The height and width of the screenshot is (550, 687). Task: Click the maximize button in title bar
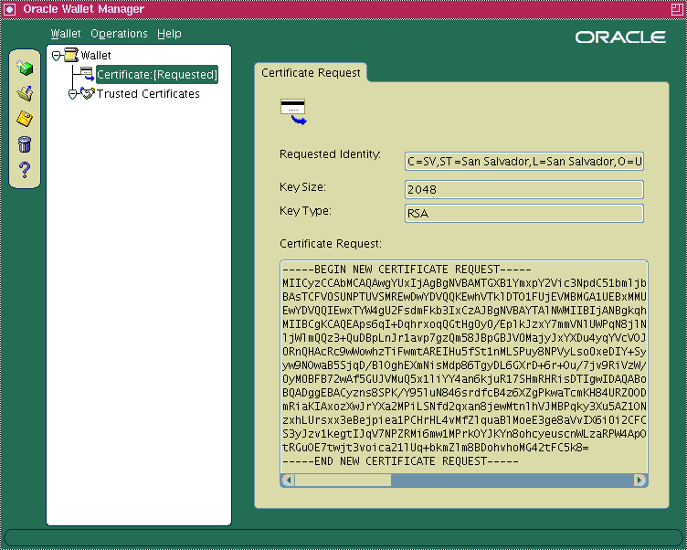click(677, 9)
